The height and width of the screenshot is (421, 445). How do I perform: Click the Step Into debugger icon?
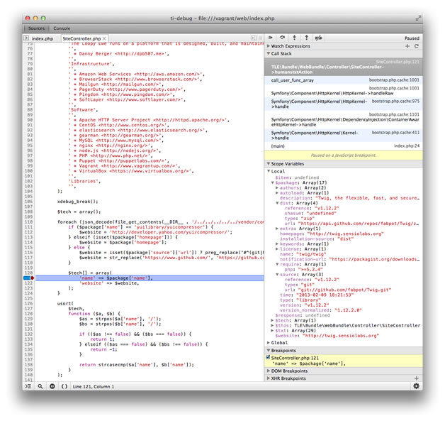coord(295,38)
